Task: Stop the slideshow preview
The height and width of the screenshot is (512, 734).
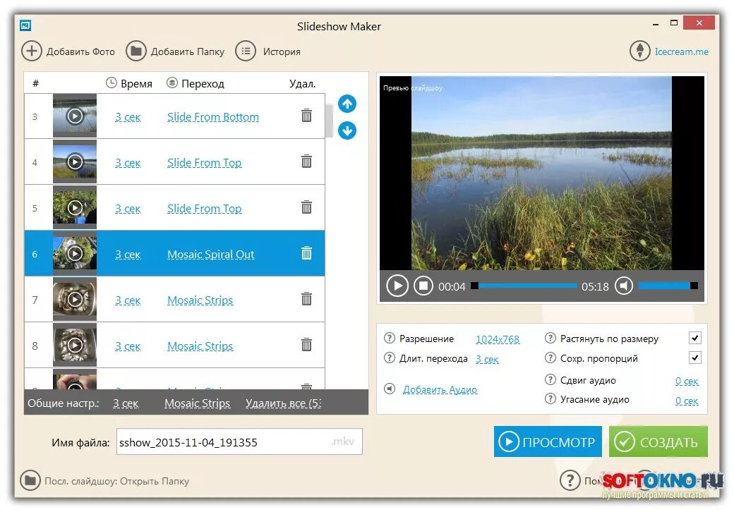Action: point(423,286)
